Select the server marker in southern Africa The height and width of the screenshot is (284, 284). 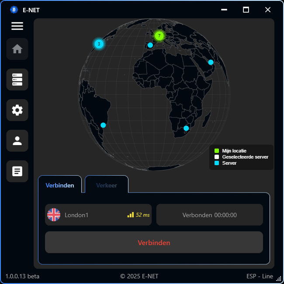pyautogui.click(x=186, y=128)
